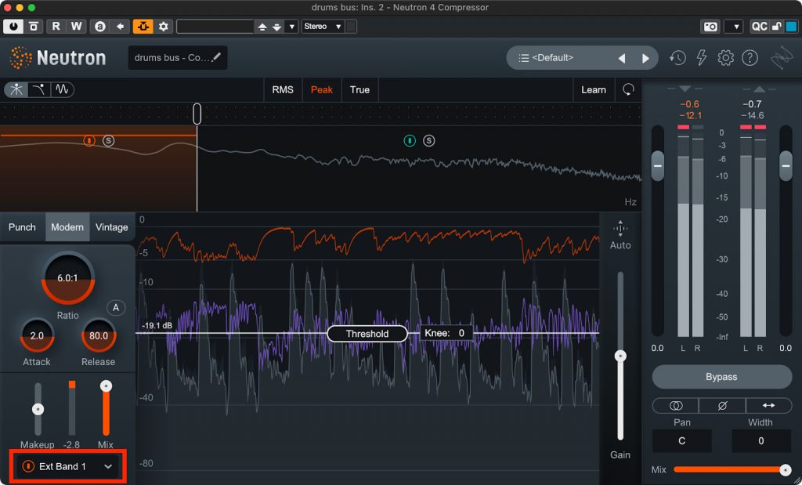Click the compressor Mix slider handle beside Makeup
Screen dimensions: 802x485
click(x=106, y=386)
